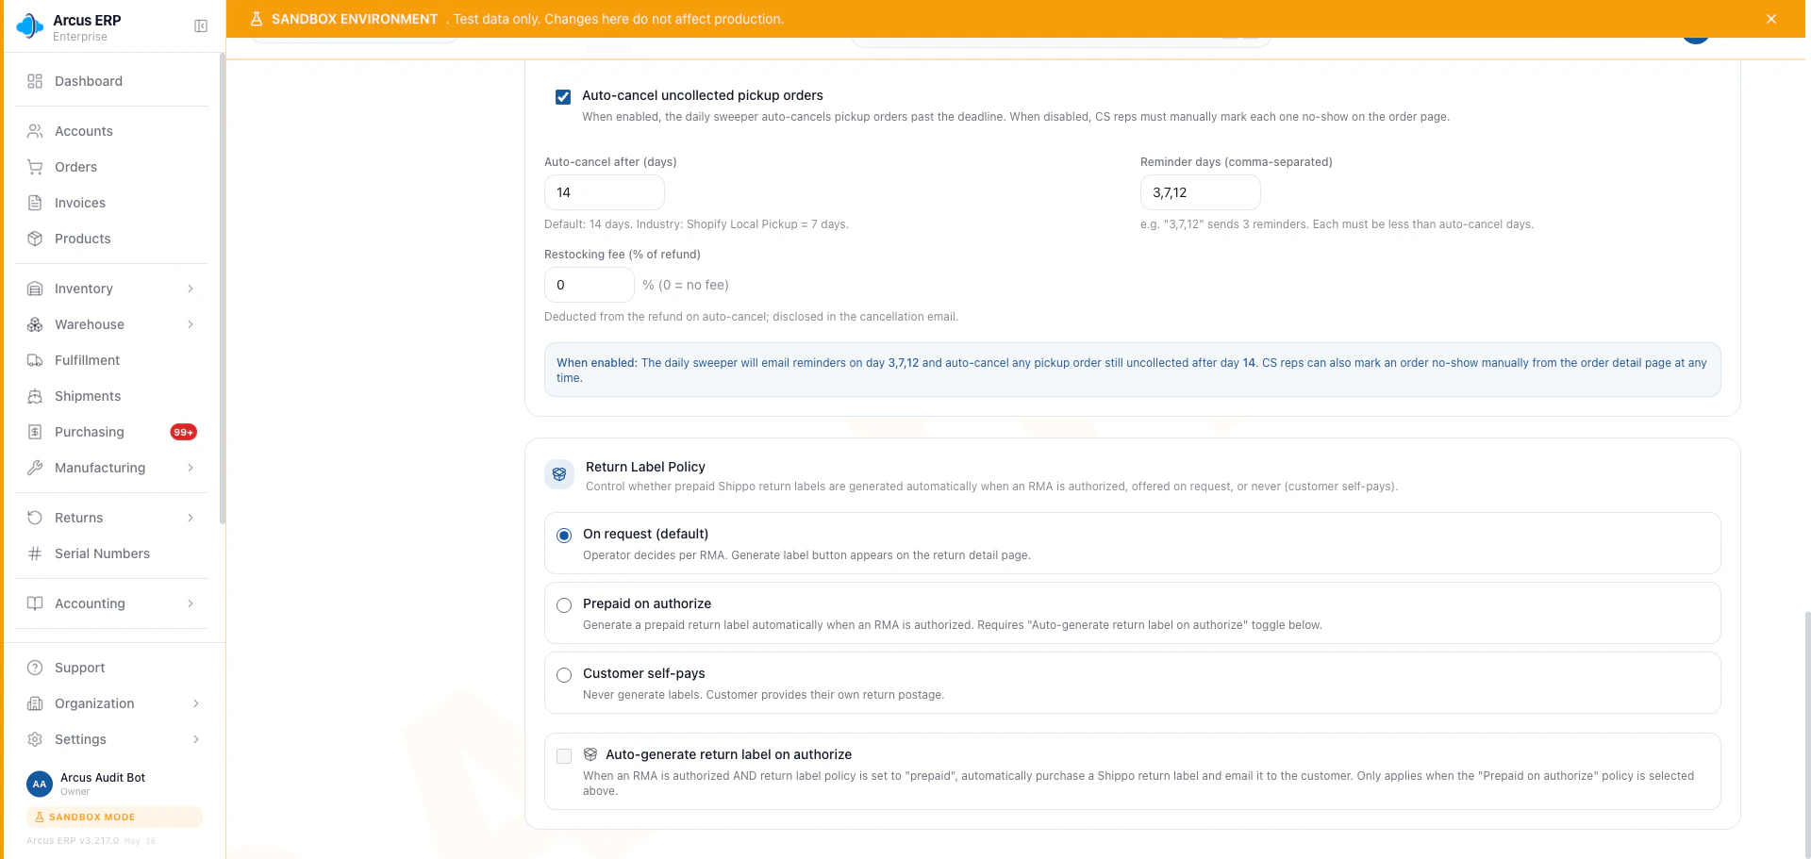1811x859 pixels.
Task: Select Customer self-pays radio option
Action: [x=564, y=675]
